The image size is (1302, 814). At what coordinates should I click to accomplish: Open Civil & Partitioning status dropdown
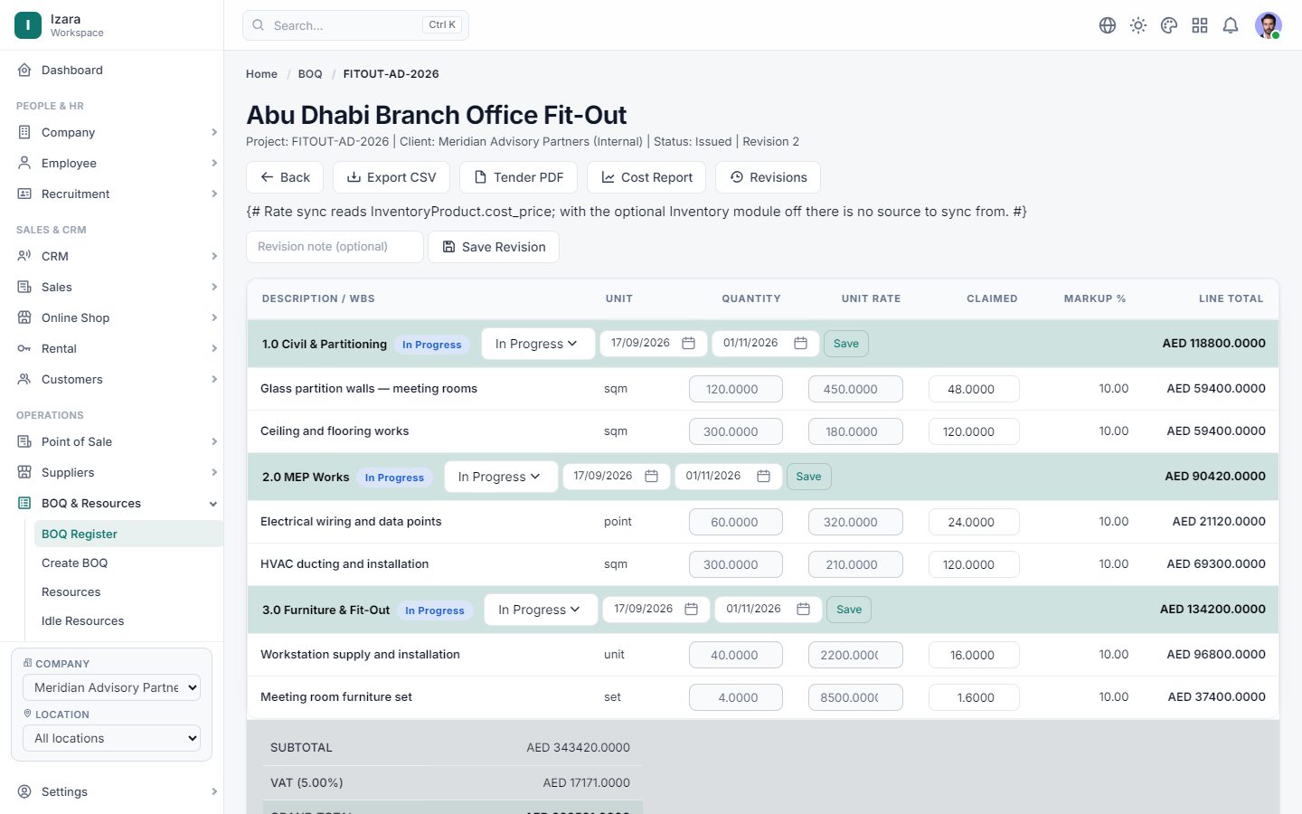(538, 344)
